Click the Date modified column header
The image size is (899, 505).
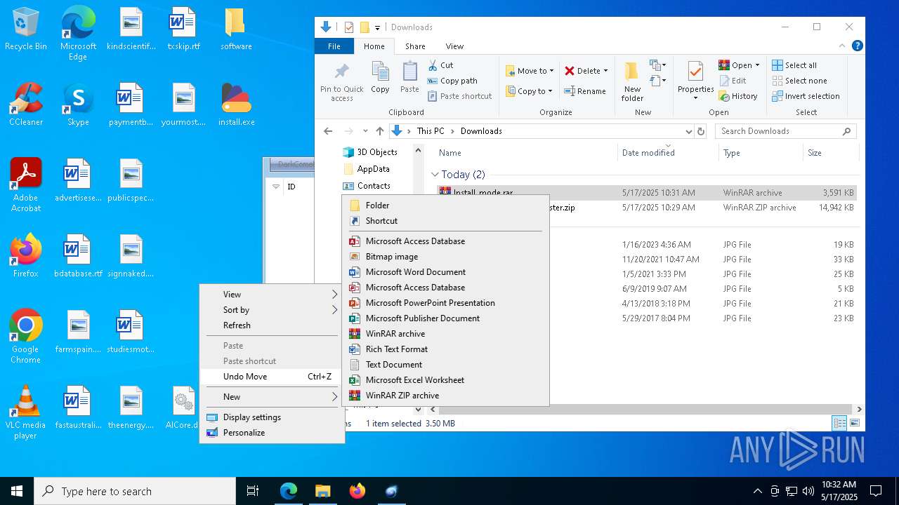coord(668,153)
